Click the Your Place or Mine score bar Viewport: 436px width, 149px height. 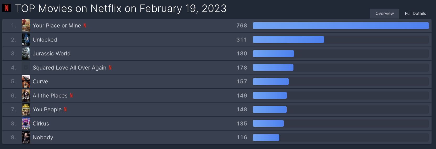(x=341, y=26)
